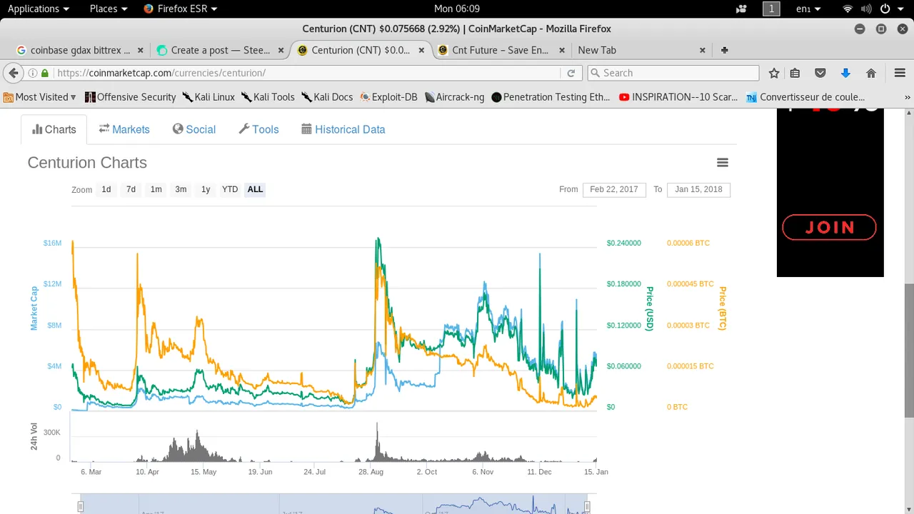The width and height of the screenshot is (914, 514).
Task: Open Most Visited bookmarks dropdown
Action: tap(39, 97)
